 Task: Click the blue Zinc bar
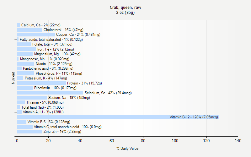tap(29, 132)
